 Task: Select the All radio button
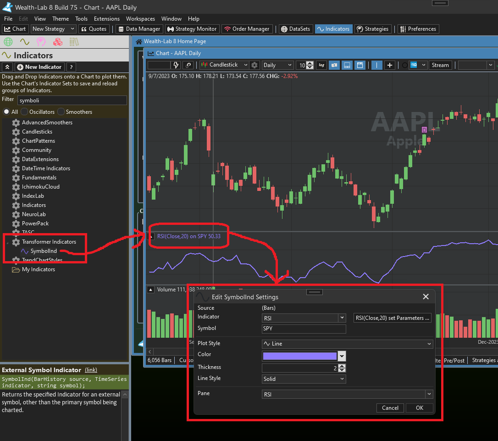click(x=6, y=112)
